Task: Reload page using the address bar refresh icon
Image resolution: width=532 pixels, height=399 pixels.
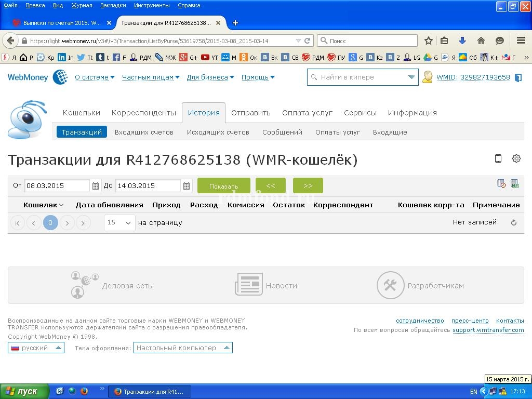Action: pos(308,41)
